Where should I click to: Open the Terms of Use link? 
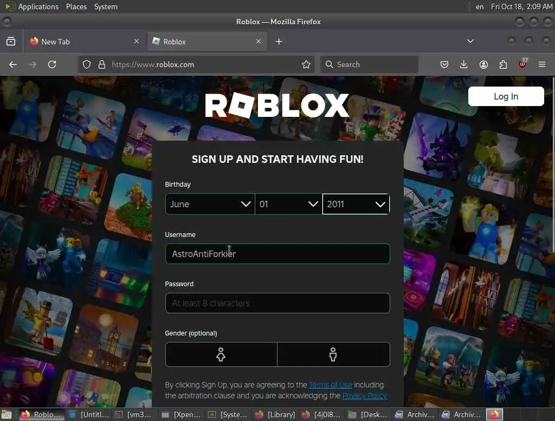point(330,385)
